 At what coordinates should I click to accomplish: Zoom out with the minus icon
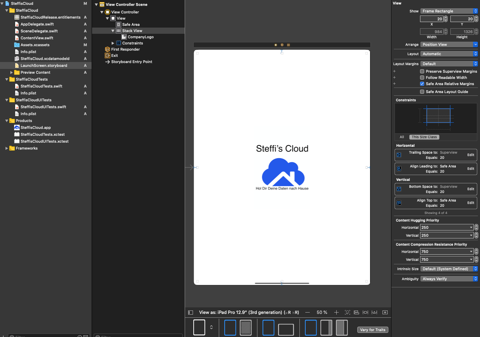coord(307,313)
